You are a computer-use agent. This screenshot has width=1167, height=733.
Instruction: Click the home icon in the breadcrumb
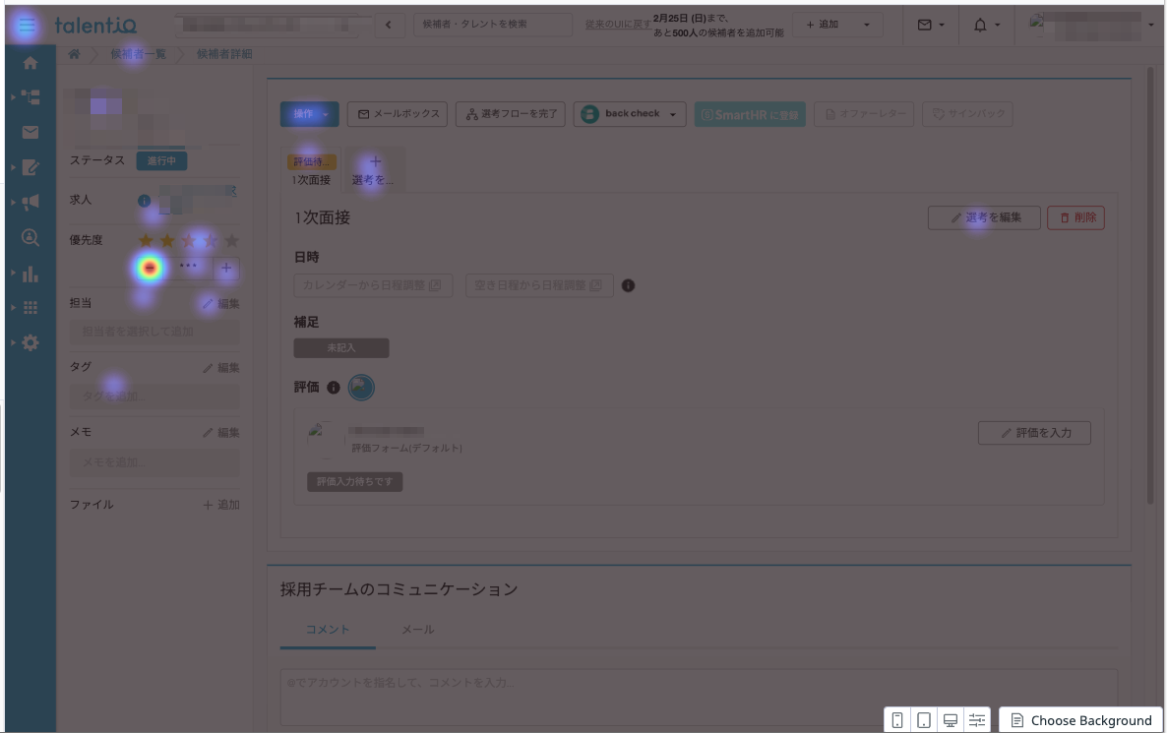74,54
